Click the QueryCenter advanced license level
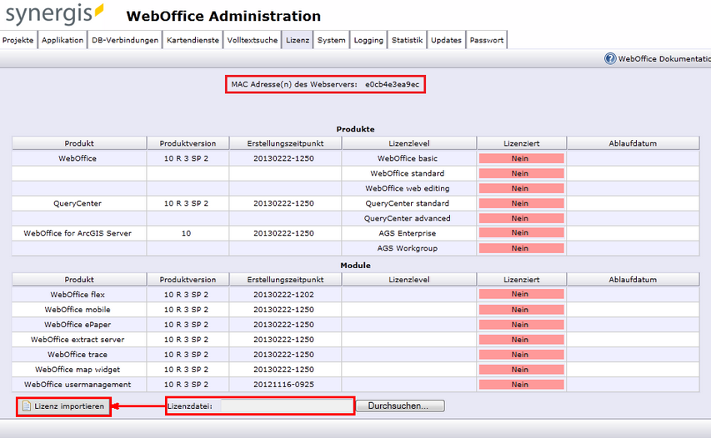This screenshot has width=711, height=438. pyautogui.click(x=408, y=218)
